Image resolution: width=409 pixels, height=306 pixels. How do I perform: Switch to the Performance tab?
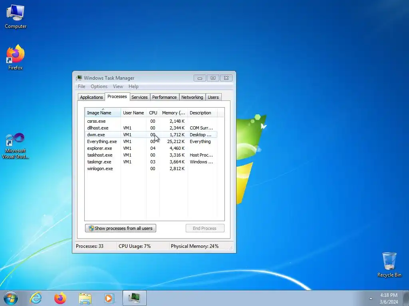click(x=164, y=97)
